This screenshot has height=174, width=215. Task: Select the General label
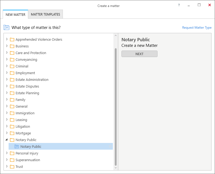click(x=21, y=107)
